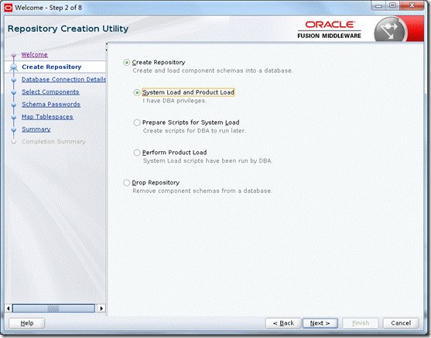This screenshot has height=338, width=431.
Task: Click 'System Load scripts have been run by DBA.' text
Action: coord(207,161)
